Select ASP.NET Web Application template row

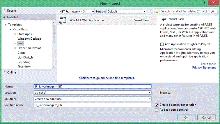(107, 20)
